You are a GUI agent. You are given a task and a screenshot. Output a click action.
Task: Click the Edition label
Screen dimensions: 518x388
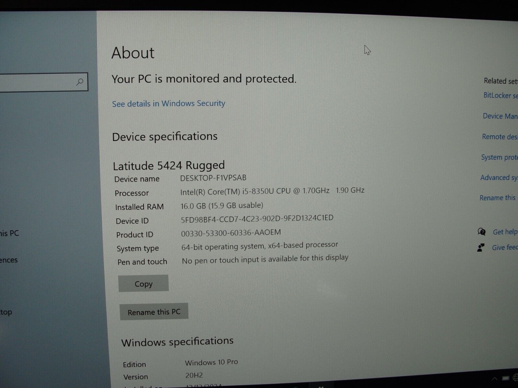tap(134, 364)
